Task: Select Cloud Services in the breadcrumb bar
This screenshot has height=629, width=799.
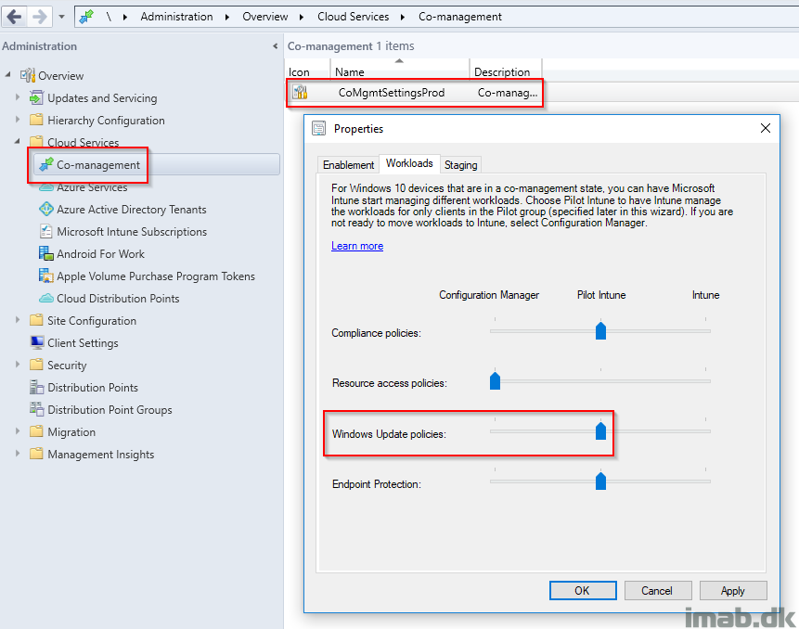Action: coord(354,17)
